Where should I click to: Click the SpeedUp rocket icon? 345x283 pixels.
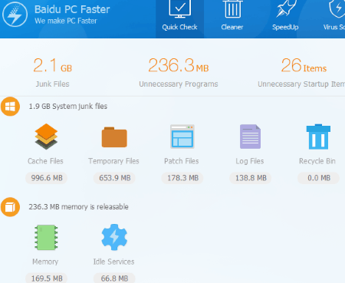point(286,9)
